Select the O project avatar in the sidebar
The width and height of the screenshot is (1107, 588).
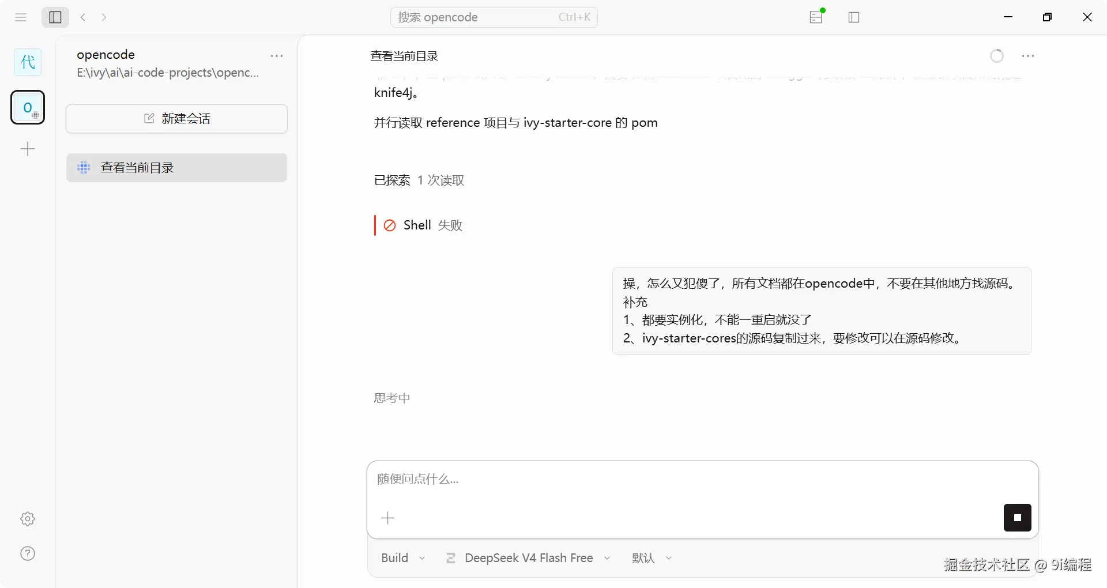[28, 107]
